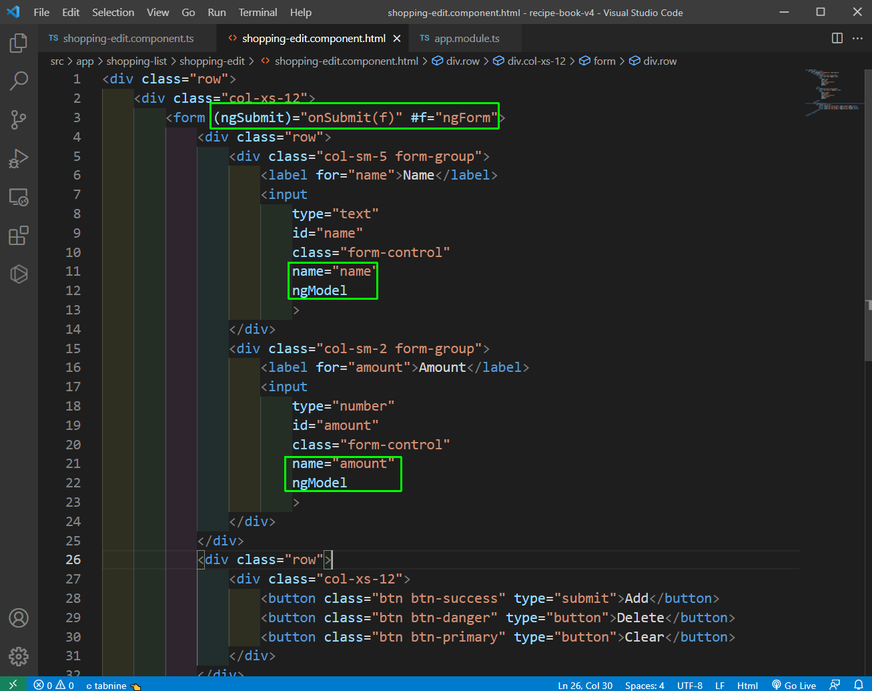Switch to shopping-edit.component.html tab
872x691 pixels.
click(314, 38)
